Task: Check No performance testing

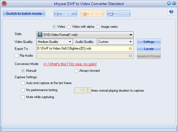Action: [23, 90]
